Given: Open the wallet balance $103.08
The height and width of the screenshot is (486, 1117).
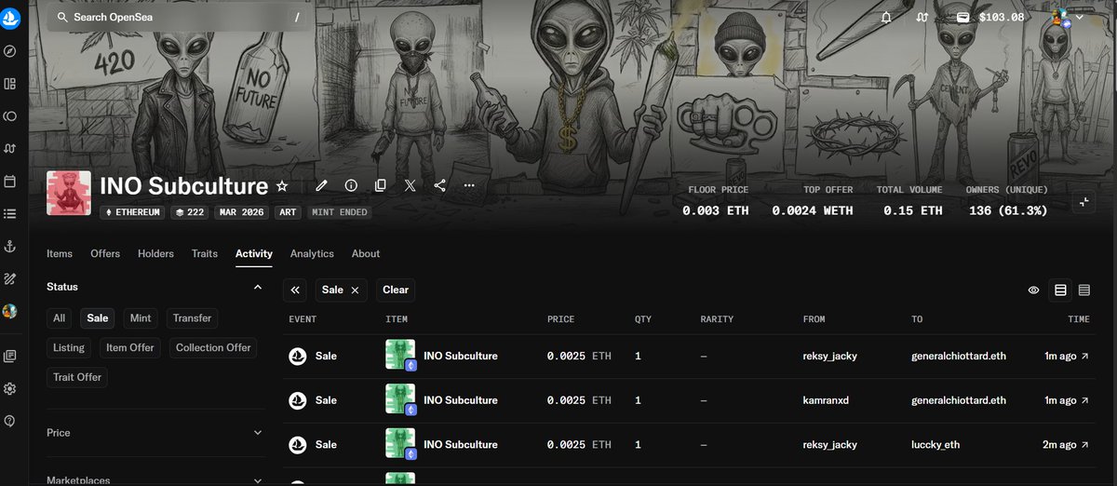Looking at the screenshot, I should [x=991, y=17].
